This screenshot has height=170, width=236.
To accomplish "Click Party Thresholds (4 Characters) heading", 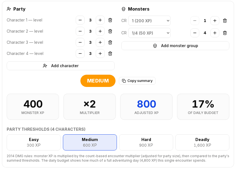I will point(46,129).
